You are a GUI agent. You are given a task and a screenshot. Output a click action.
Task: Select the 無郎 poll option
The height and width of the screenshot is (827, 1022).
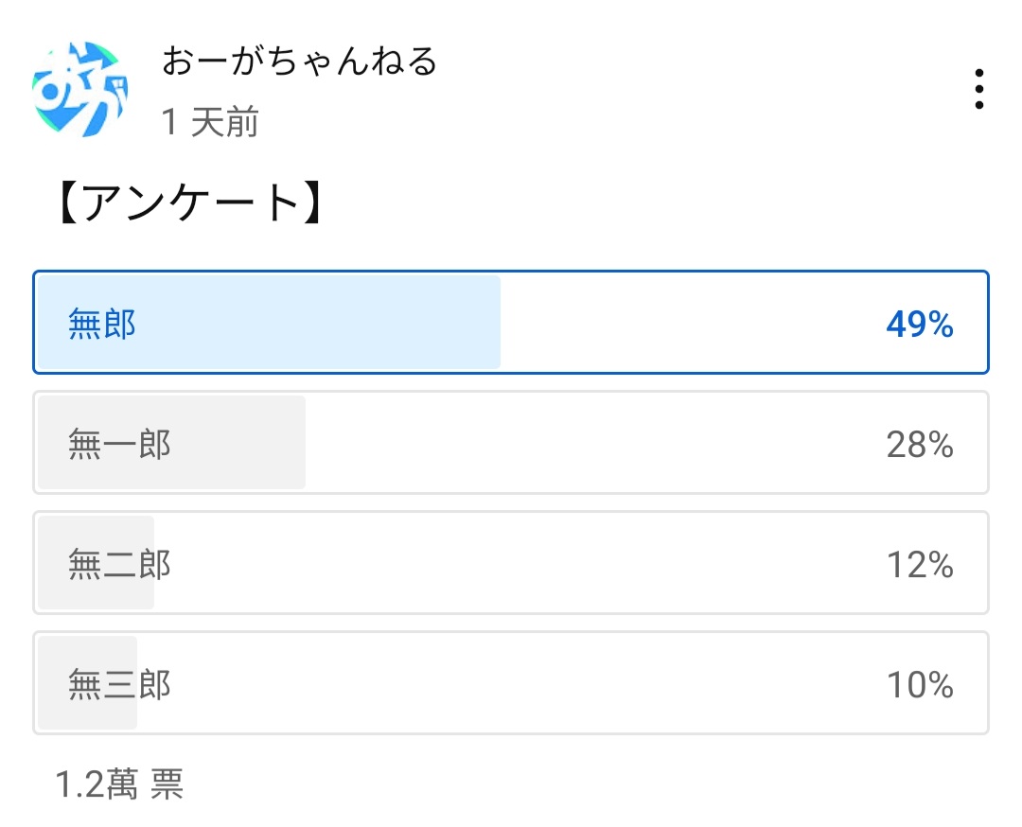(511, 322)
